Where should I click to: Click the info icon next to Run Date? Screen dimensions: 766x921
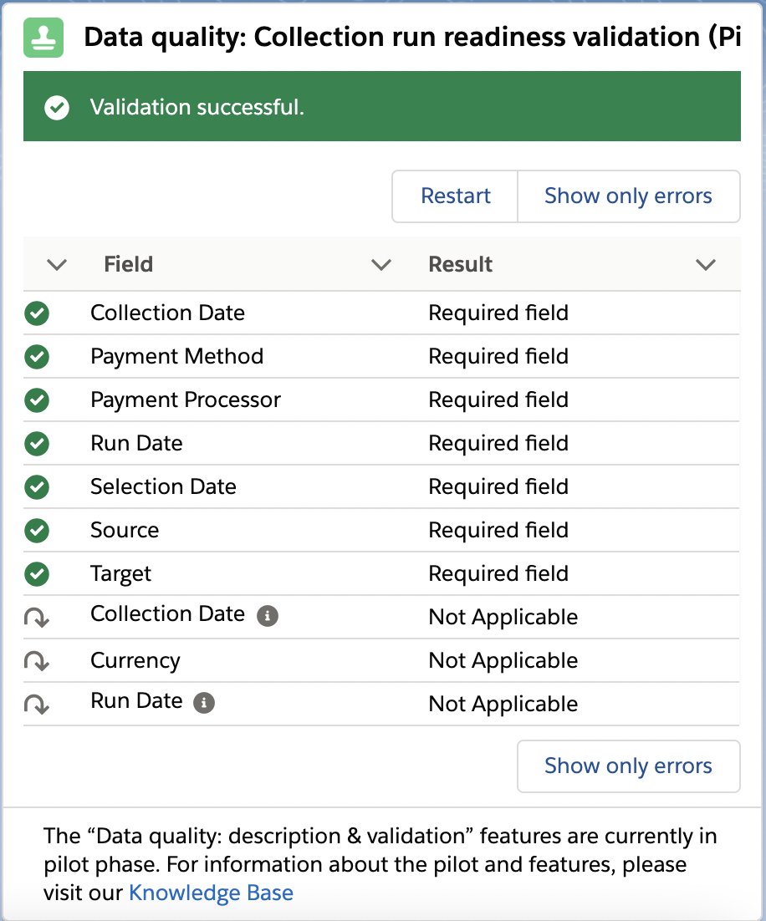(x=203, y=704)
